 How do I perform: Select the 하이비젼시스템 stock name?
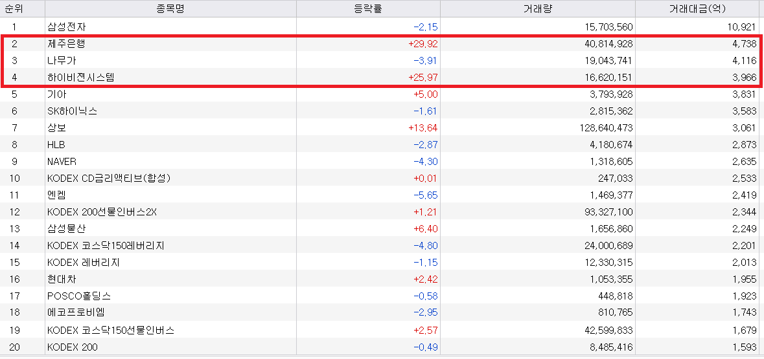pos(81,78)
